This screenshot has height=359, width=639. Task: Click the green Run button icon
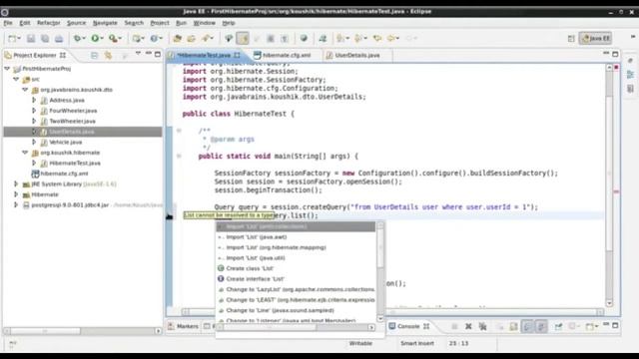pos(95,38)
